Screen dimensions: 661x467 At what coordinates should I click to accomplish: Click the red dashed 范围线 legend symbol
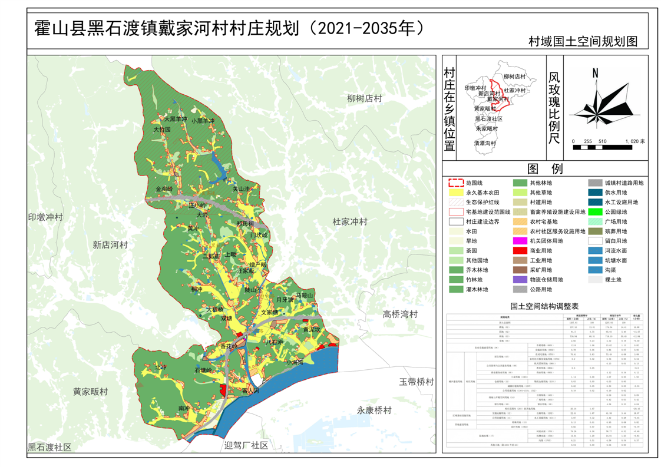(456, 183)
